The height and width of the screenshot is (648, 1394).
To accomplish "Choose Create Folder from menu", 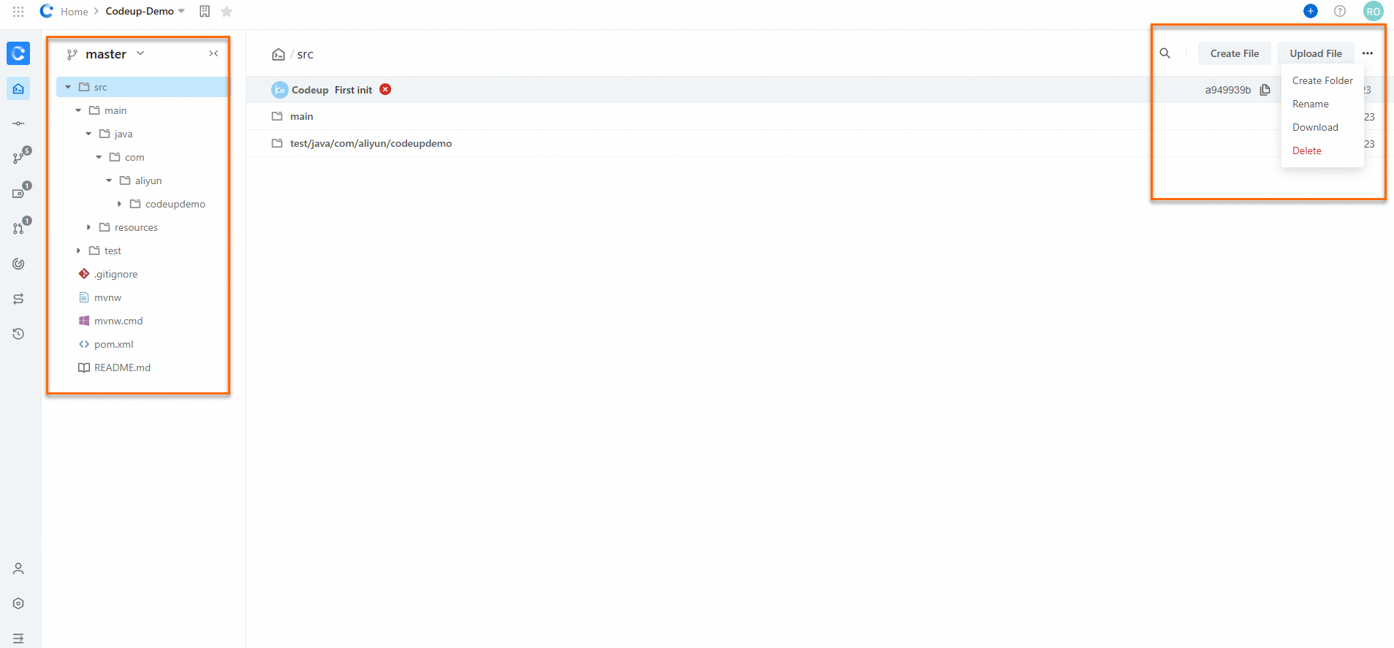I will coord(1322,80).
